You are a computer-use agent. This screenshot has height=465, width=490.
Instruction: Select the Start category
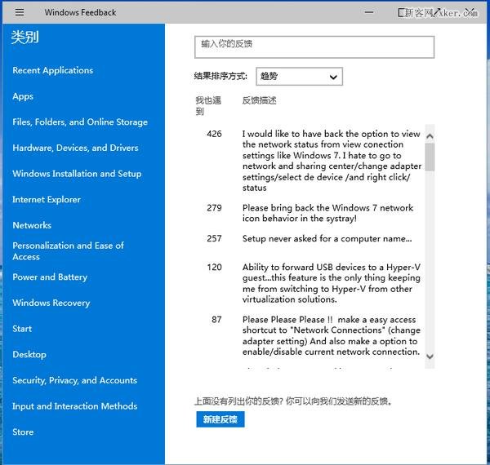pyautogui.click(x=22, y=329)
